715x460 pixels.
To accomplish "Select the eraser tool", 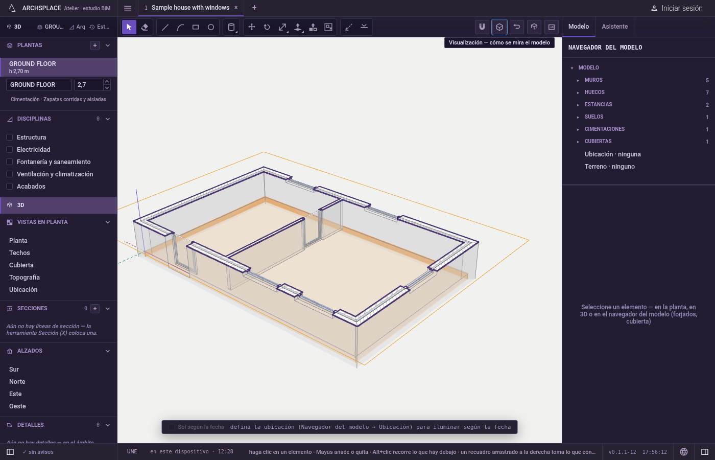I will pyautogui.click(x=145, y=27).
